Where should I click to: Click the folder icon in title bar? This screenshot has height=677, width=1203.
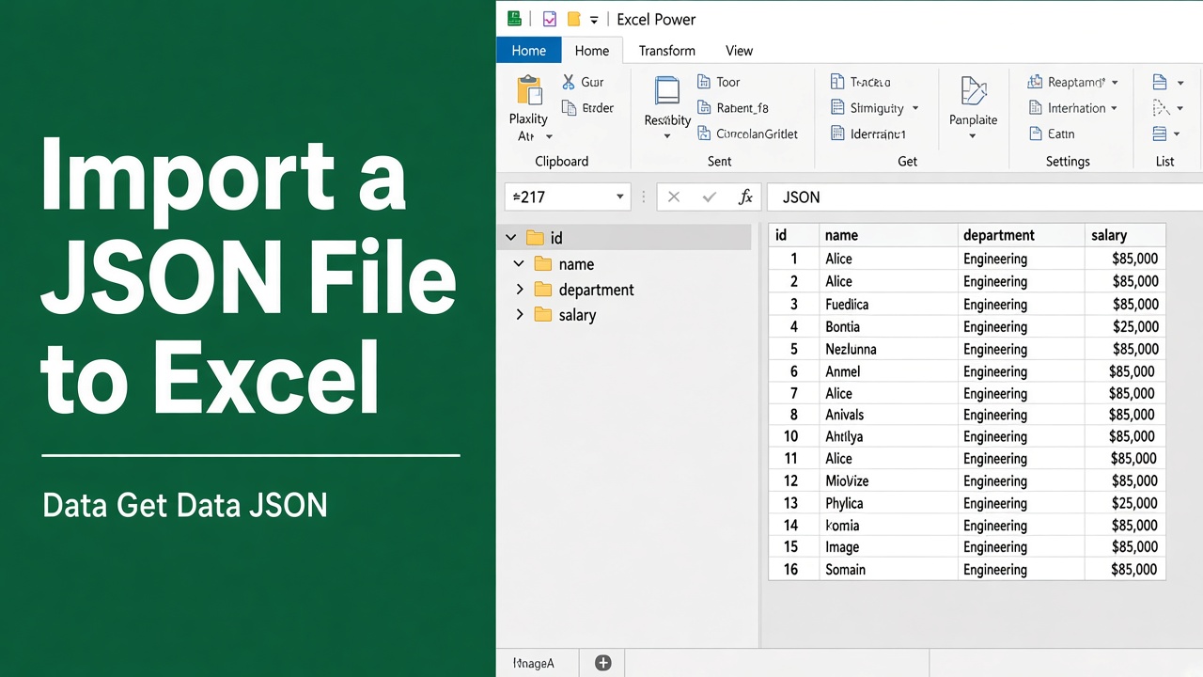tap(573, 19)
